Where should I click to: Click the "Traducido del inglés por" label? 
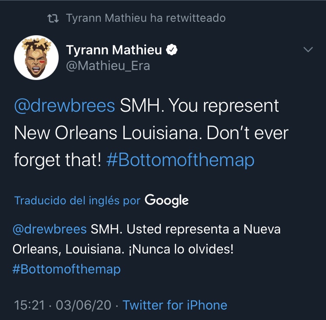click(77, 201)
